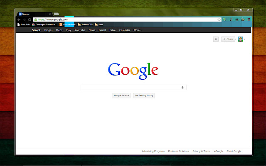Click the microphone voice search icon
Screen dimensions: 266x166
182,88
